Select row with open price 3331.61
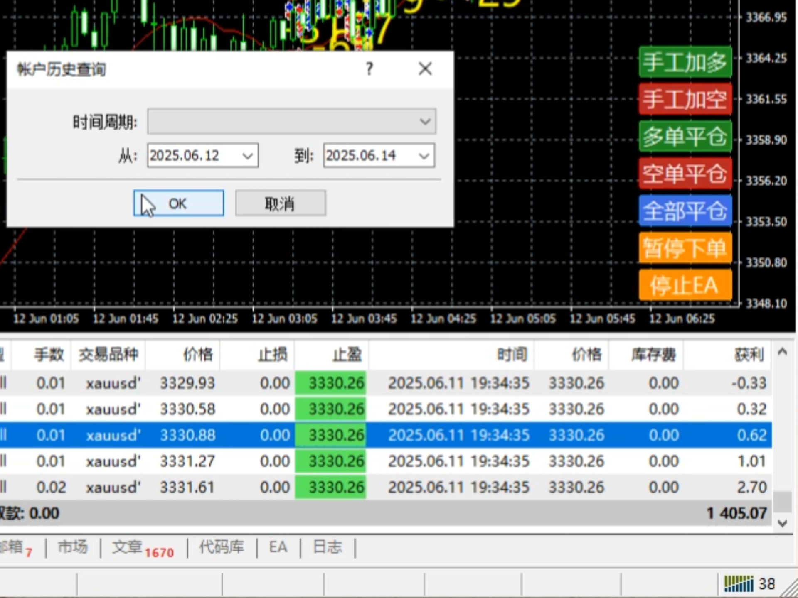798x598 pixels. click(x=386, y=487)
